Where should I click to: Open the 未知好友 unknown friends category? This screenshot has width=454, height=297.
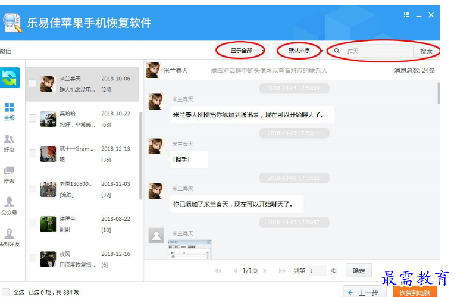10,237
